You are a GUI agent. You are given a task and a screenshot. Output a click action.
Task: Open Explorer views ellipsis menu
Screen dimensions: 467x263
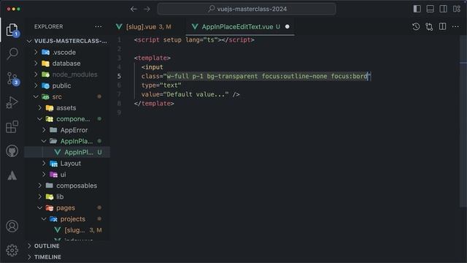coord(99,26)
